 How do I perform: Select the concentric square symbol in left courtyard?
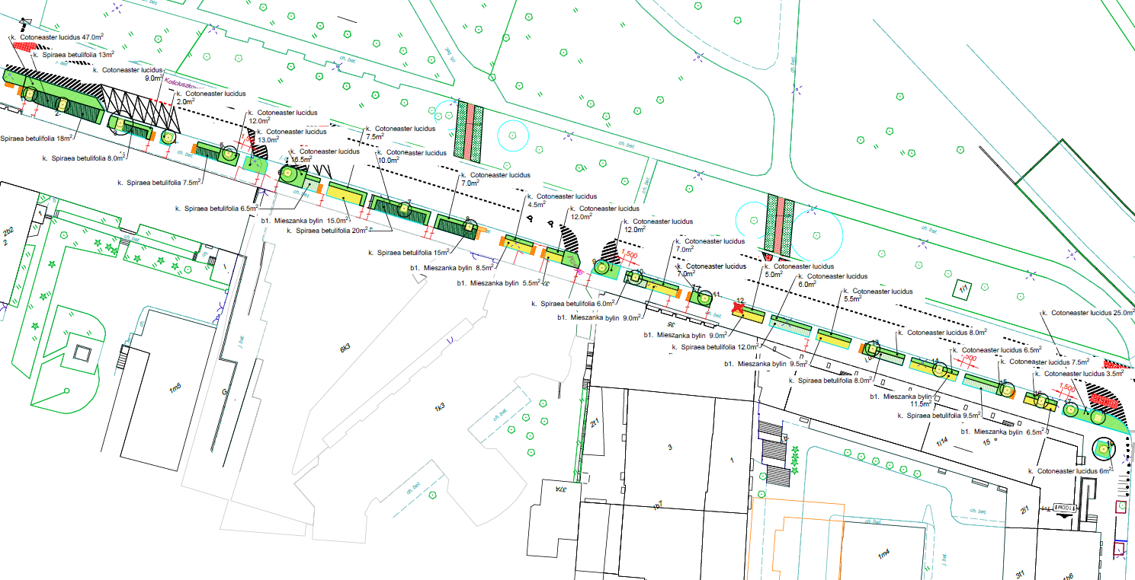tap(80, 353)
